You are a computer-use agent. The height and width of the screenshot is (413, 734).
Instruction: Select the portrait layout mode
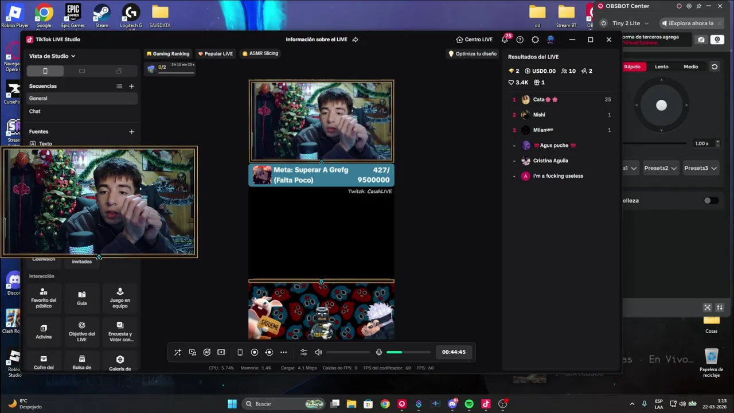pos(45,71)
